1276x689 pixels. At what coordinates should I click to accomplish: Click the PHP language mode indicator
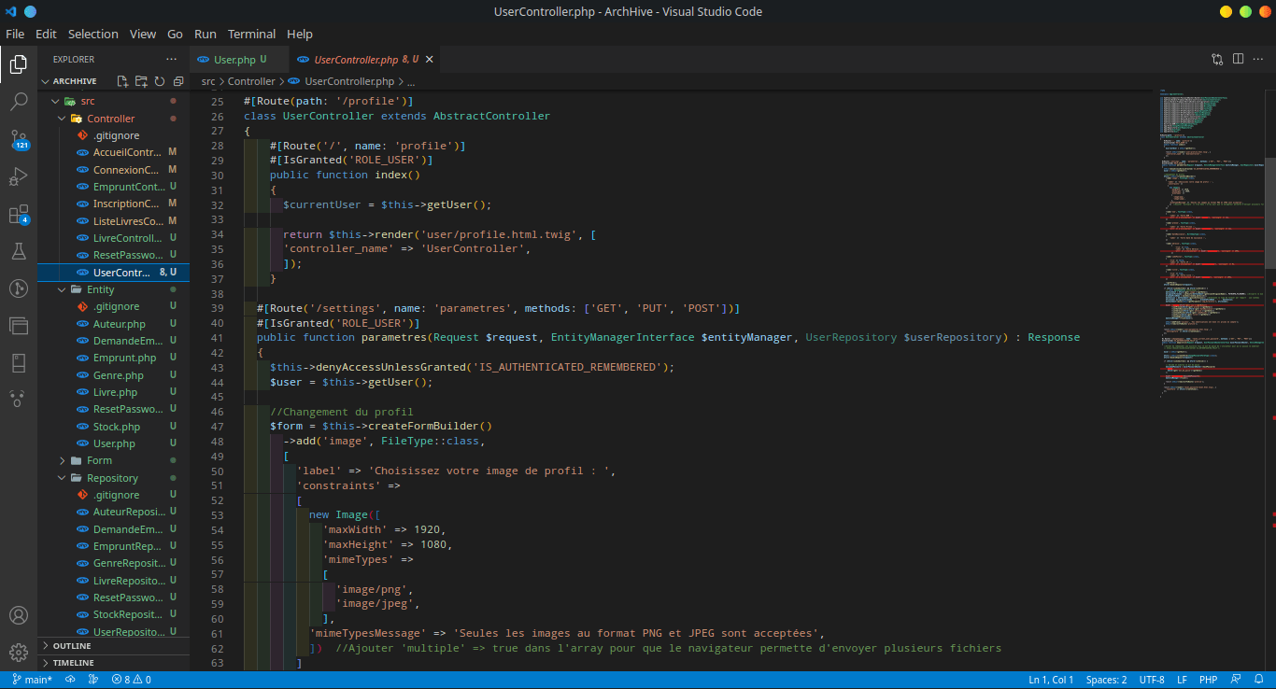(x=1208, y=680)
